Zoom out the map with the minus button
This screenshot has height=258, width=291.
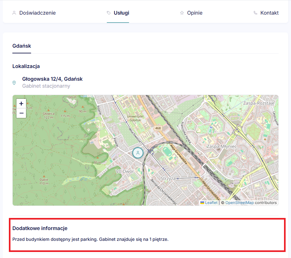pos(21,113)
